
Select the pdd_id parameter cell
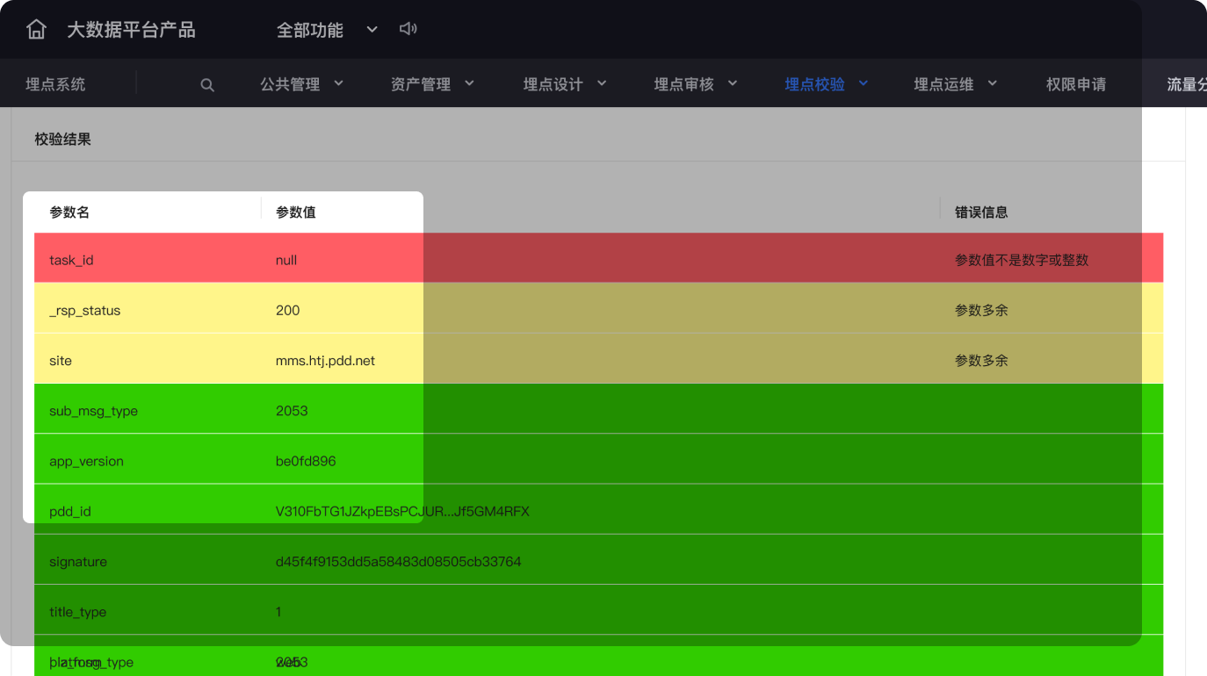coord(70,512)
